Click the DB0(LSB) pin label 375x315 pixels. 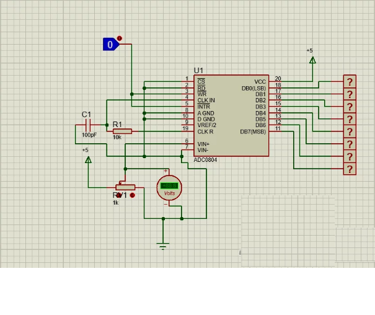[x=254, y=88]
